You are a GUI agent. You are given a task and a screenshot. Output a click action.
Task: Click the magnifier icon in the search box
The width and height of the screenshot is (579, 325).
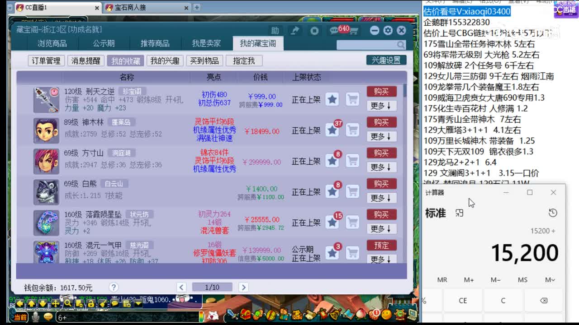tap(400, 45)
